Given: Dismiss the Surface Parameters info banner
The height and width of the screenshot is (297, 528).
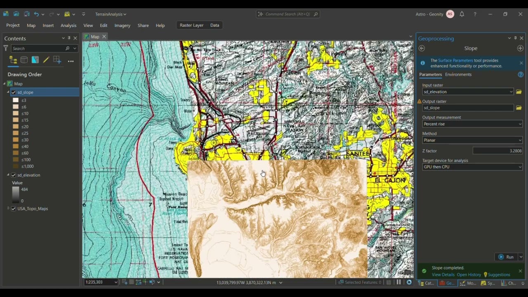Looking at the screenshot, I should [x=521, y=63].
